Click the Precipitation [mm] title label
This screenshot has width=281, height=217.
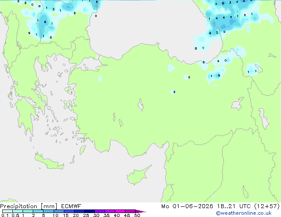pos(29,206)
